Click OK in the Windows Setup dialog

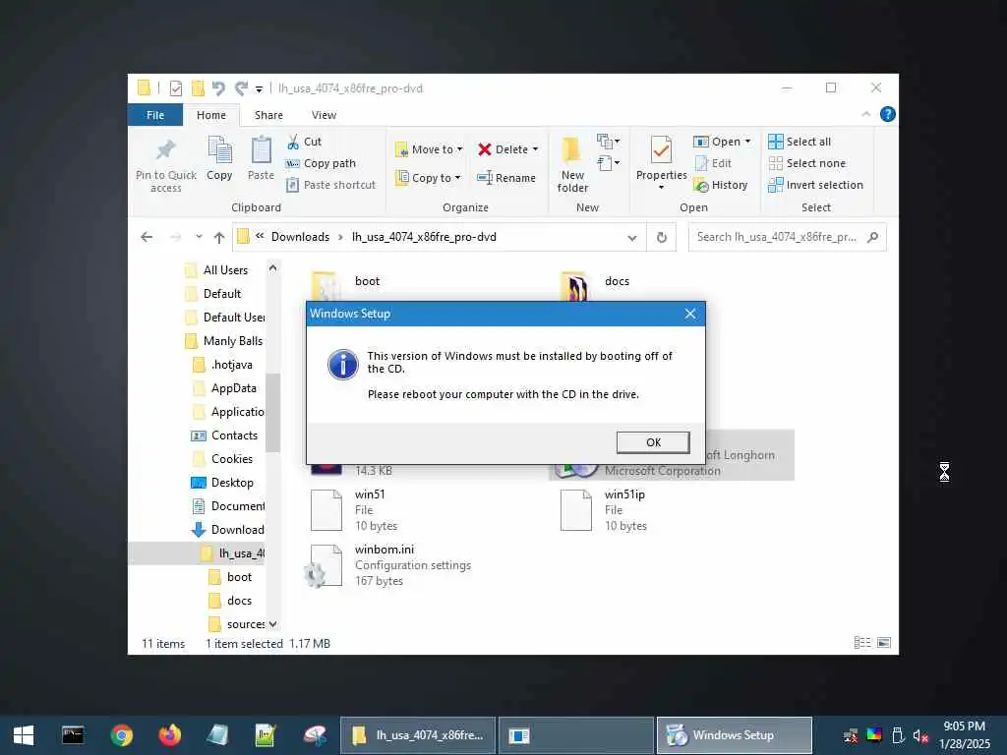coord(653,442)
